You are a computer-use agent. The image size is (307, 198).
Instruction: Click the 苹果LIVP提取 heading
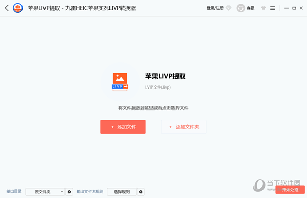165,76
